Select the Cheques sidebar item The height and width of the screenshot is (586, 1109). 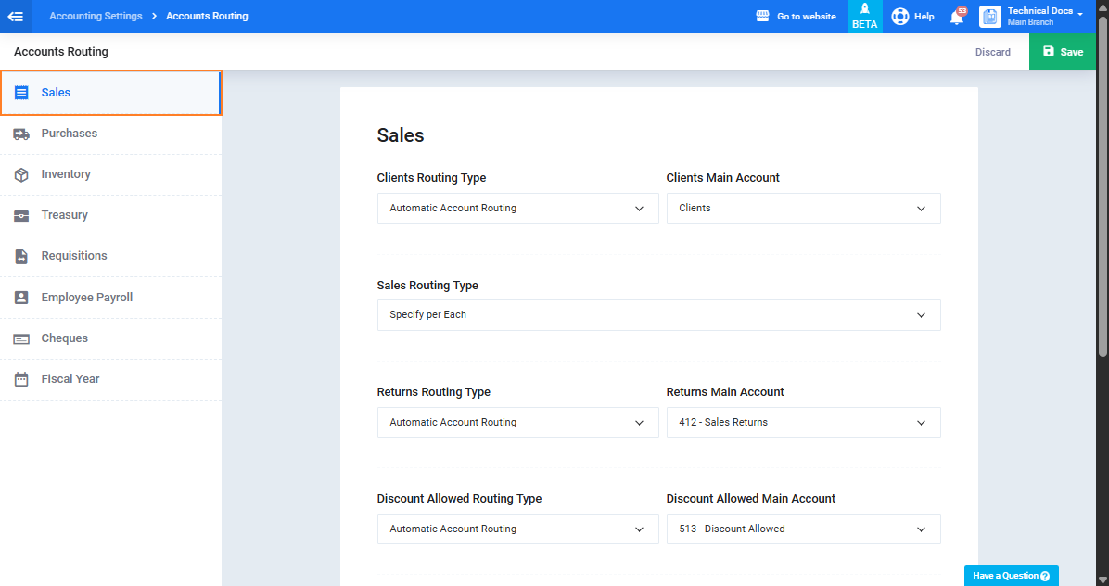(x=111, y=338)
